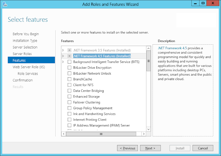Minimize the wizard window

[x=195, y=3]
